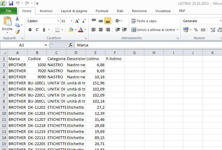
Task: Select cell with code DK-11207
Action: (x=37, y=120)
